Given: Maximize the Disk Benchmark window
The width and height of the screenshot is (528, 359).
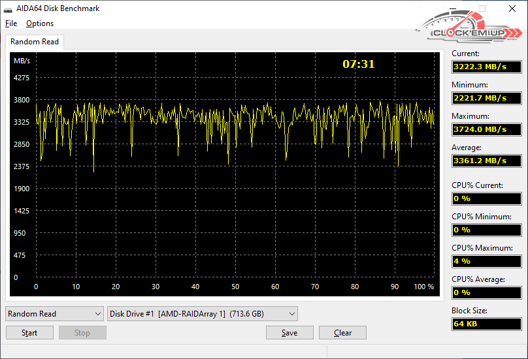Looking at the screenshot, I should (482, 8).
